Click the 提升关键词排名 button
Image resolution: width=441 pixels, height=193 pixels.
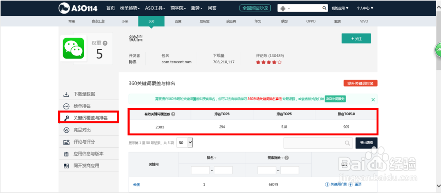click(x=360, y=84)
